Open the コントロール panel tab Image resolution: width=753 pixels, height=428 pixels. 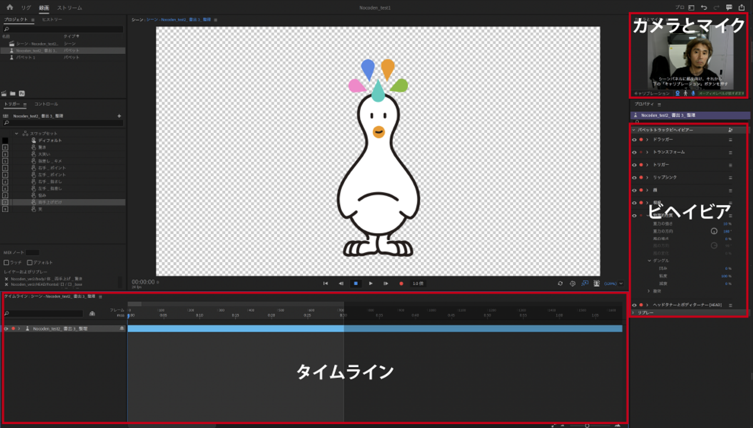(47, 104)
